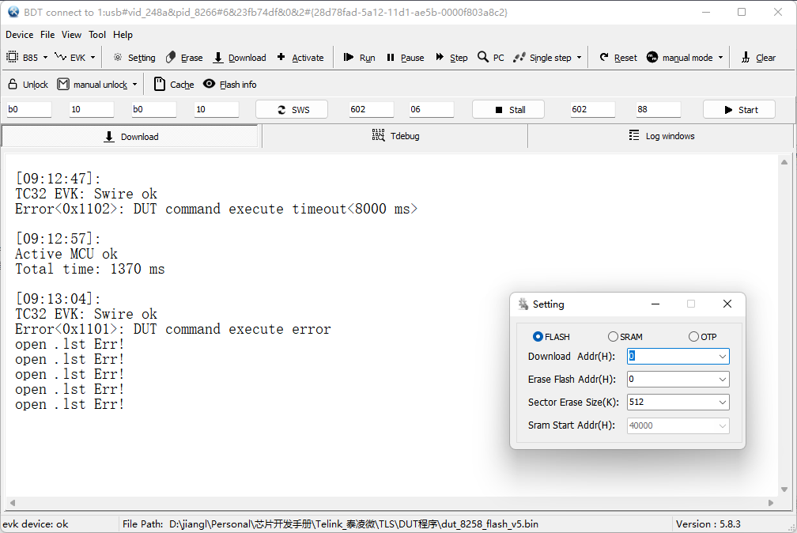Viewport: 797px width, 533px height.
Task: Expand the Sector Erase Size(K) dropdown
Action: [x=723, y=403]
